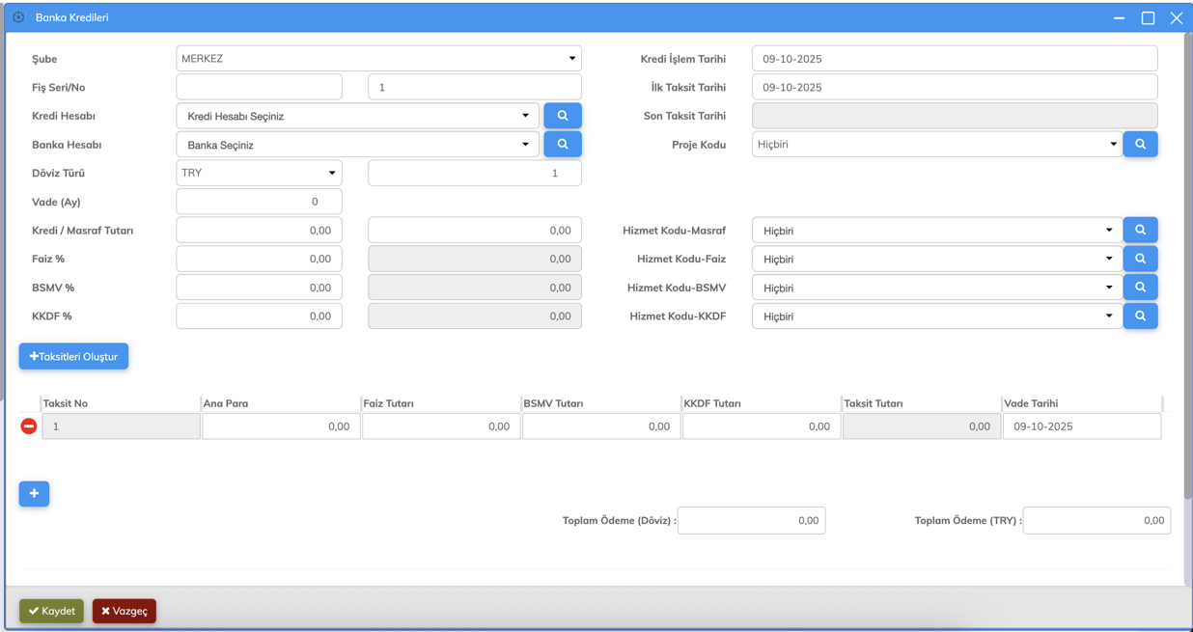Save the loan with Kaydet button

tap(51, 611)
